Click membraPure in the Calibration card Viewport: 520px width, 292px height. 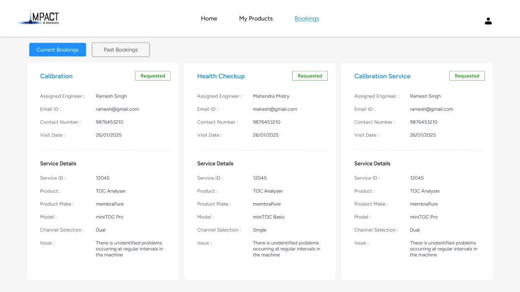110,204
